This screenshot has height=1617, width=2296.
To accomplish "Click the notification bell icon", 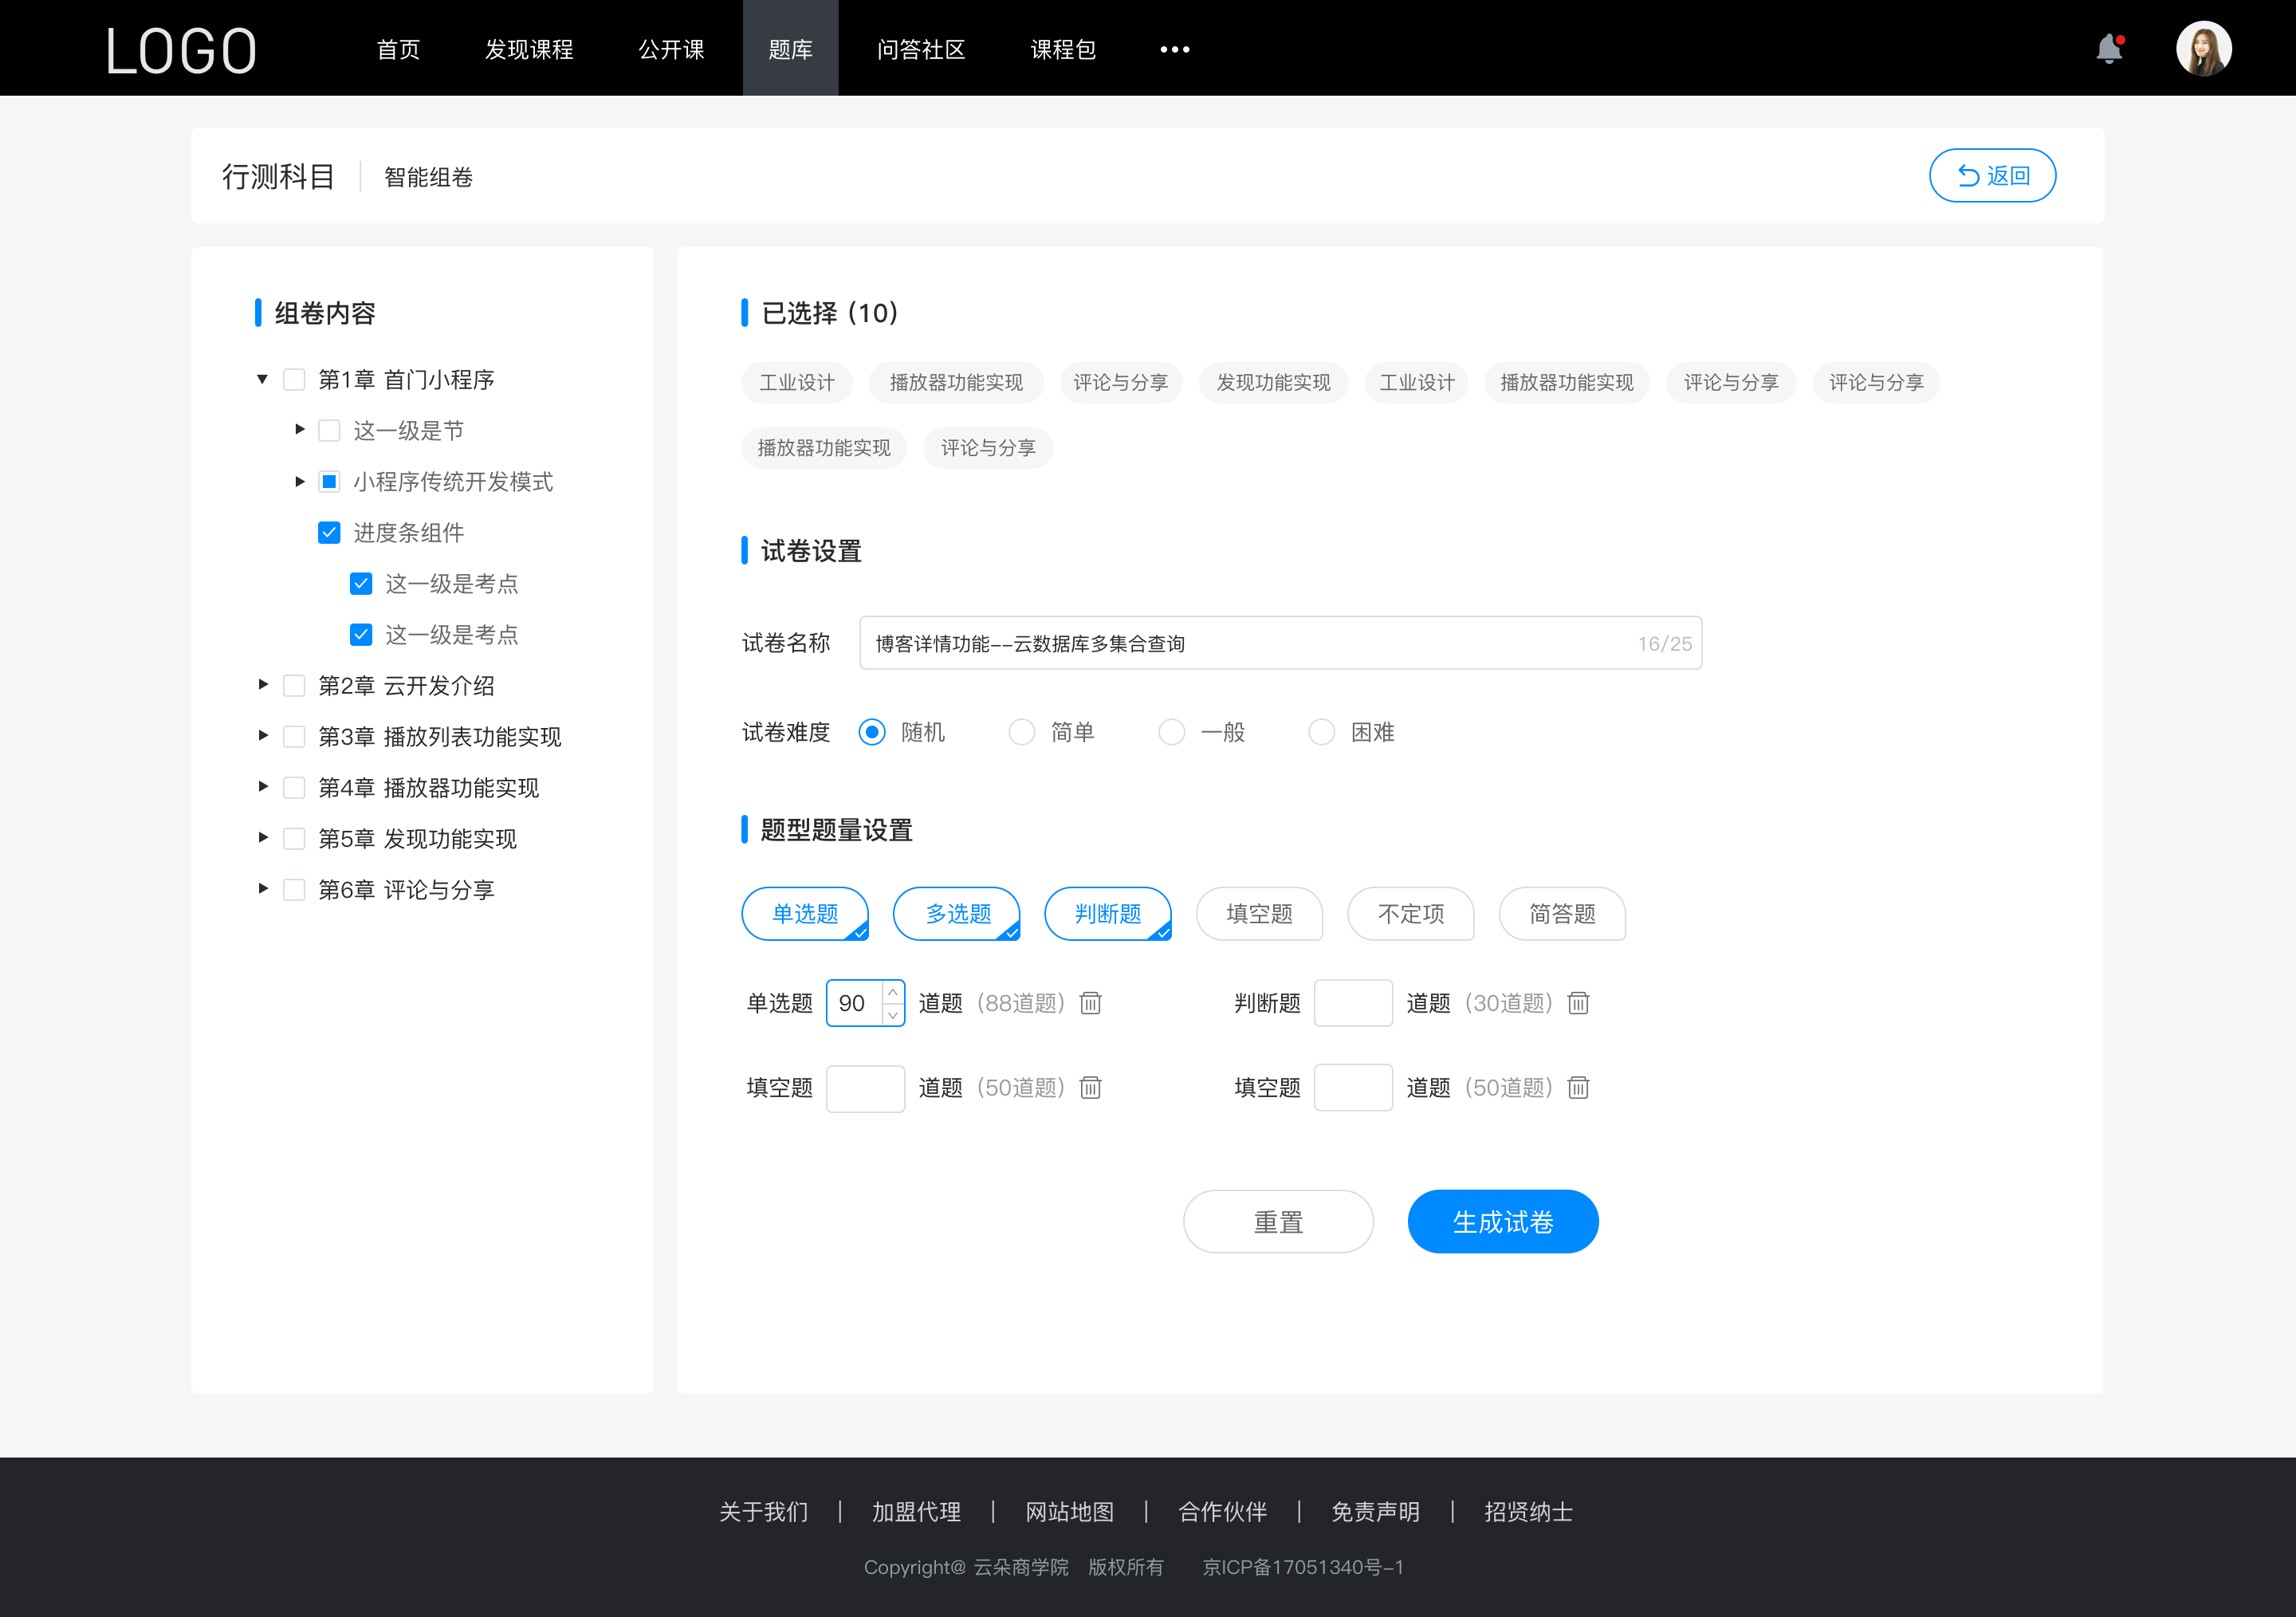I will (x=2114, y=47).
